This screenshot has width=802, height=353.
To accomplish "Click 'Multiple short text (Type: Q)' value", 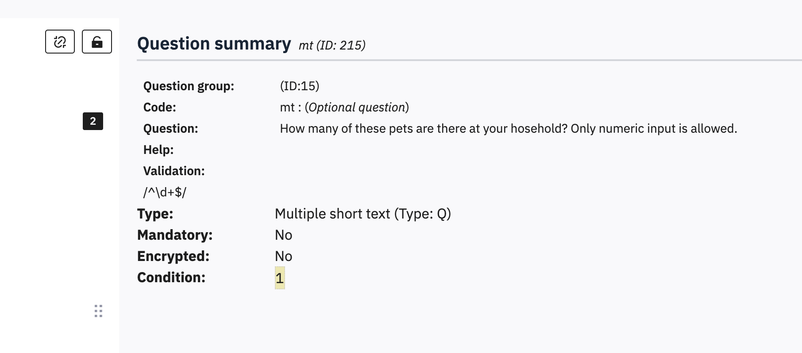I will tap(362, 214).
